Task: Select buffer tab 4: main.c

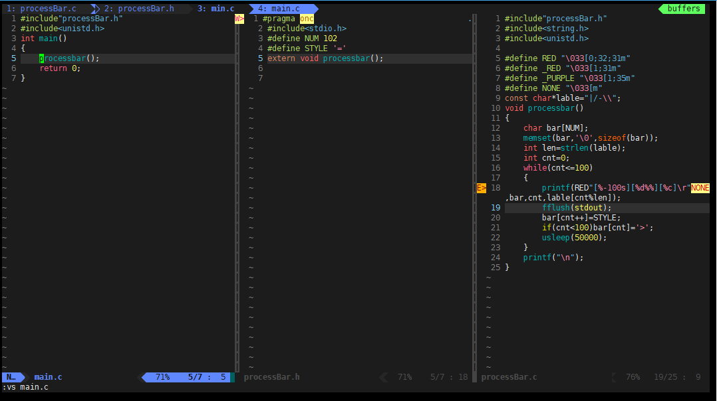Action: pyautogui.click(x=278, y=9)
